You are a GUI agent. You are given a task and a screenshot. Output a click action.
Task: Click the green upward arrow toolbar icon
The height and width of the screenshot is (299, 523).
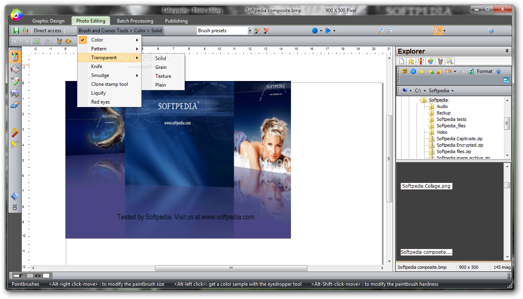[37, 41]
